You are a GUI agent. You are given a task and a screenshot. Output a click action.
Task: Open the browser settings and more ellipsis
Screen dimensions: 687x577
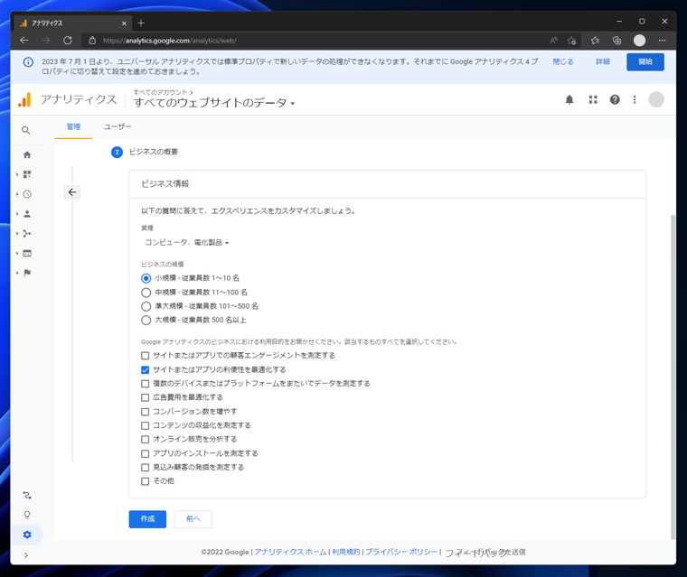point(662,41)
